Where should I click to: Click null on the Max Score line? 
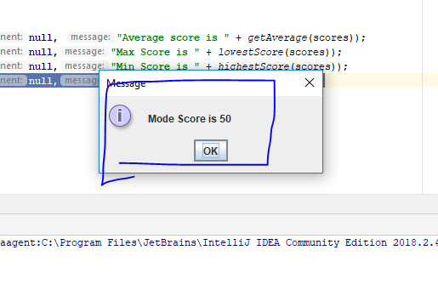[43, 52]
